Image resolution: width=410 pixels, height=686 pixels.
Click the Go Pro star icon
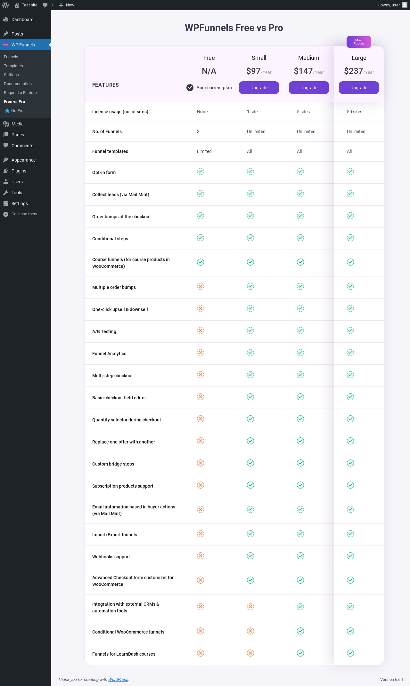7,111
